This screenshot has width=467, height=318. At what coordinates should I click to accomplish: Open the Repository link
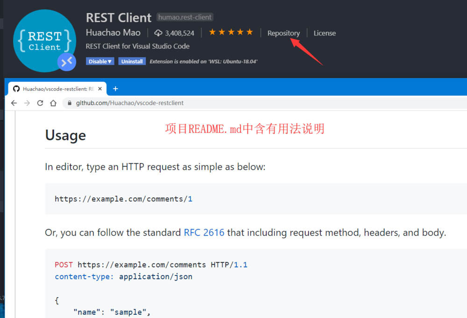click(283, 33)
